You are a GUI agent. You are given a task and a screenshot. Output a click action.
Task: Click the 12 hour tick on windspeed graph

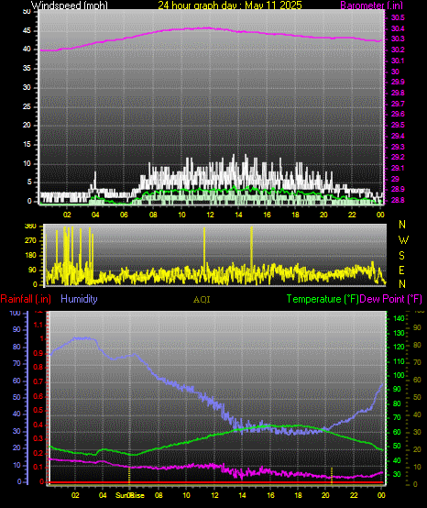[210, 215]
